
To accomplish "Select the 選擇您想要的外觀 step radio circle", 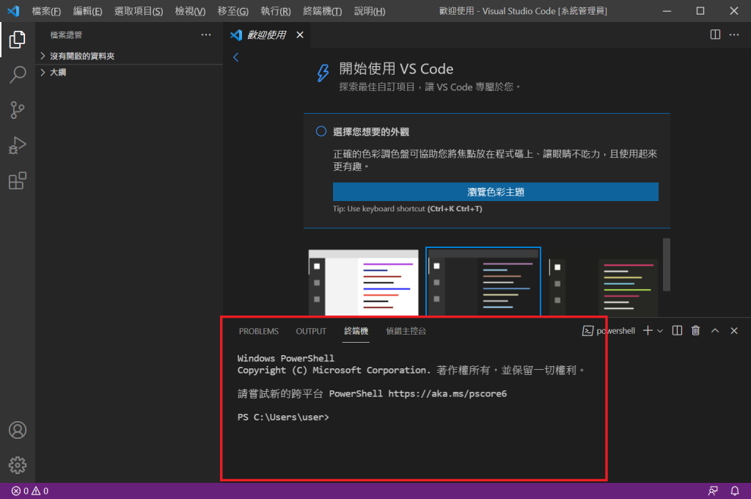I will (321, 131).
